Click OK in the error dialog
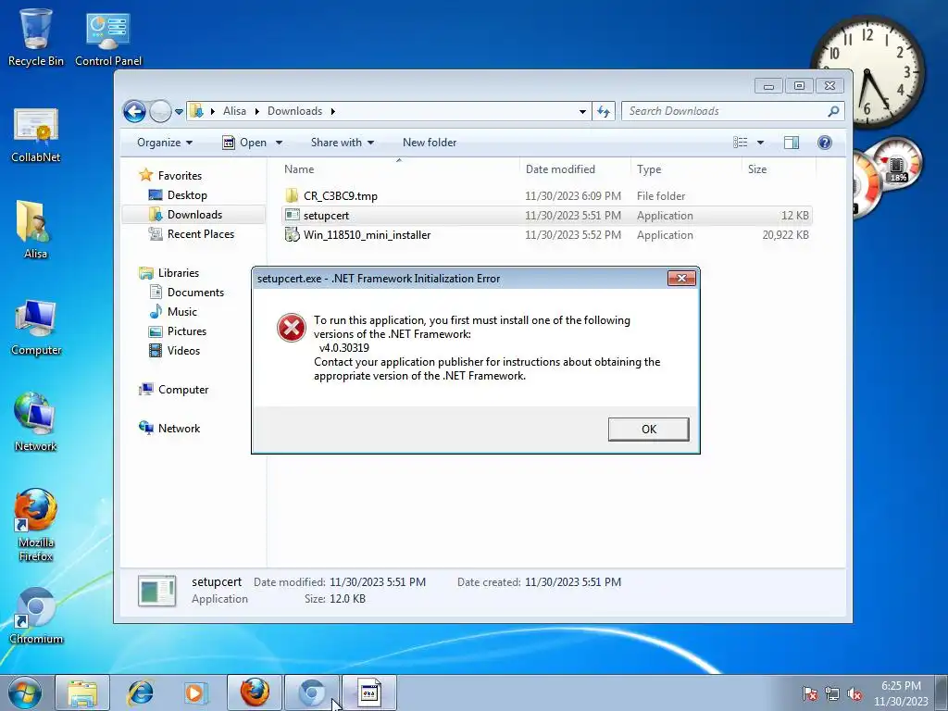Viewport: 948px width, 711px height. (x=648, y=430)
